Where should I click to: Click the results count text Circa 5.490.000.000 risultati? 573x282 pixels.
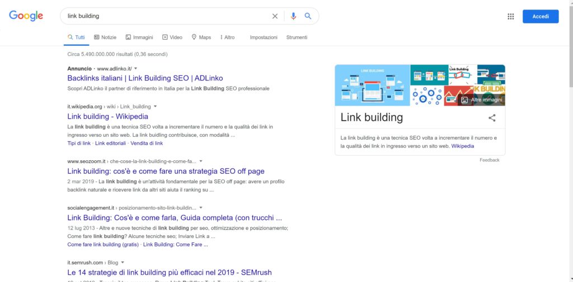(118, 54)
